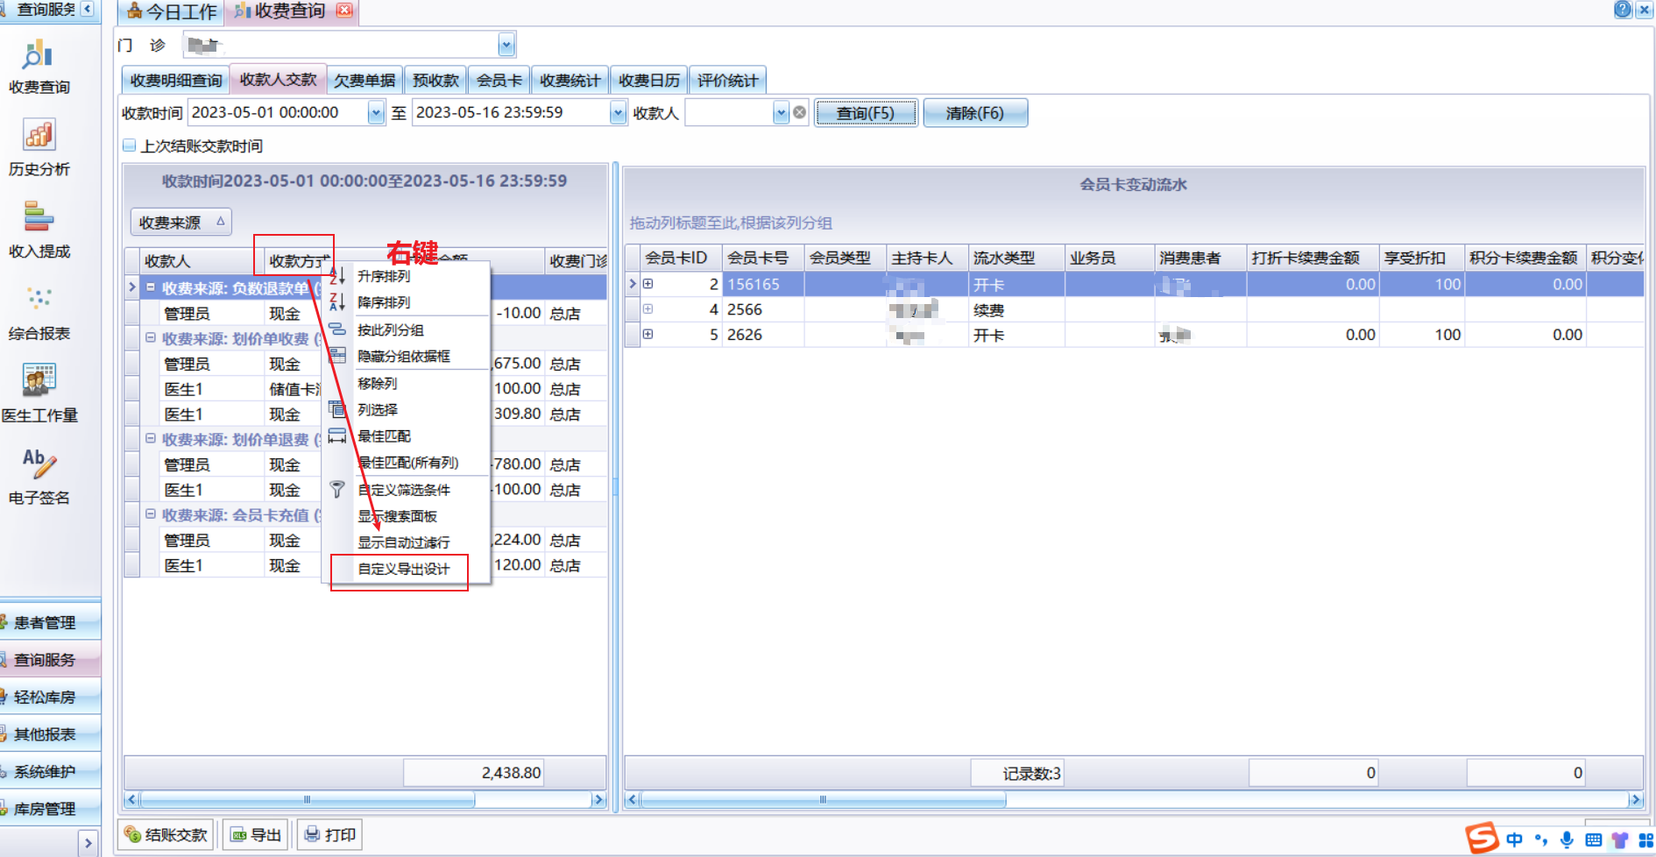
Task: Expand member card row 2626
Action: coord(648,334)
